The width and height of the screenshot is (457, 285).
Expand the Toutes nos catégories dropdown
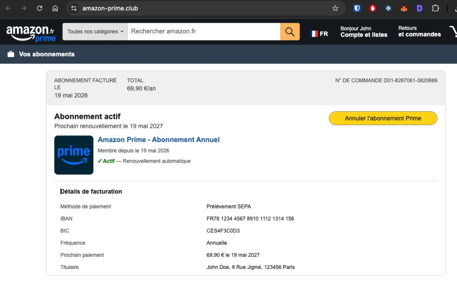pyautogui.click(x=95, y=32)
